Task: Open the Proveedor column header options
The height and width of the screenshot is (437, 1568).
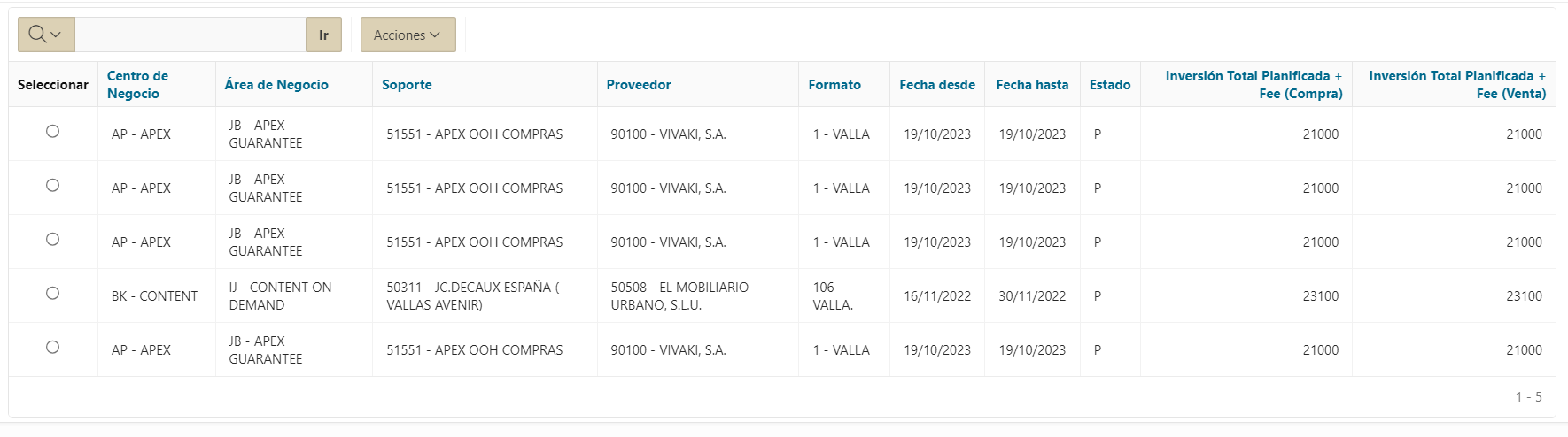Action: (639, 85)
